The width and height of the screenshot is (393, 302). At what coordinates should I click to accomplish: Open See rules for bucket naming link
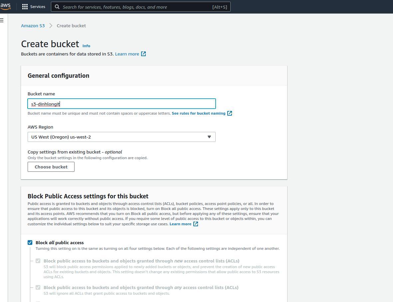coord(198,113)
